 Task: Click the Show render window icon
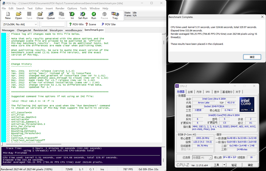pos(62,16)
